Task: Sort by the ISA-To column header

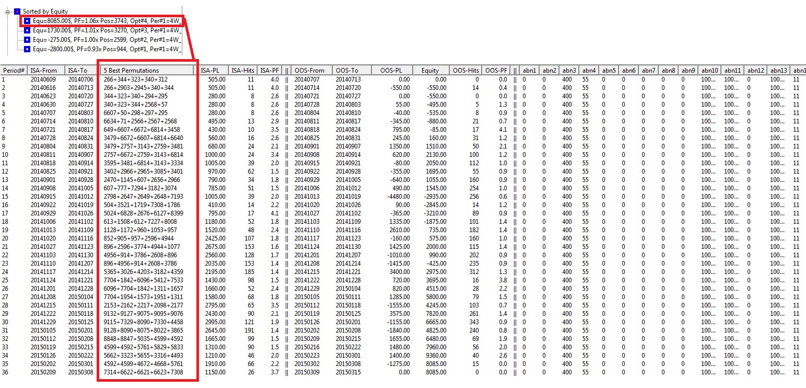Action: point(82,70)
